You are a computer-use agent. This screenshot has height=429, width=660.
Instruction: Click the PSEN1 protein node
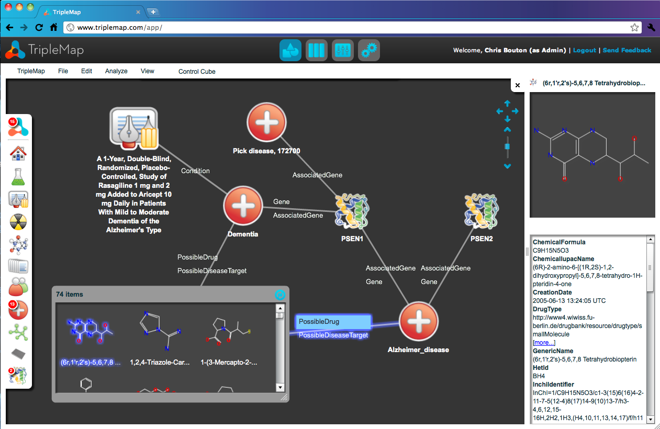[x=351, y=211]
